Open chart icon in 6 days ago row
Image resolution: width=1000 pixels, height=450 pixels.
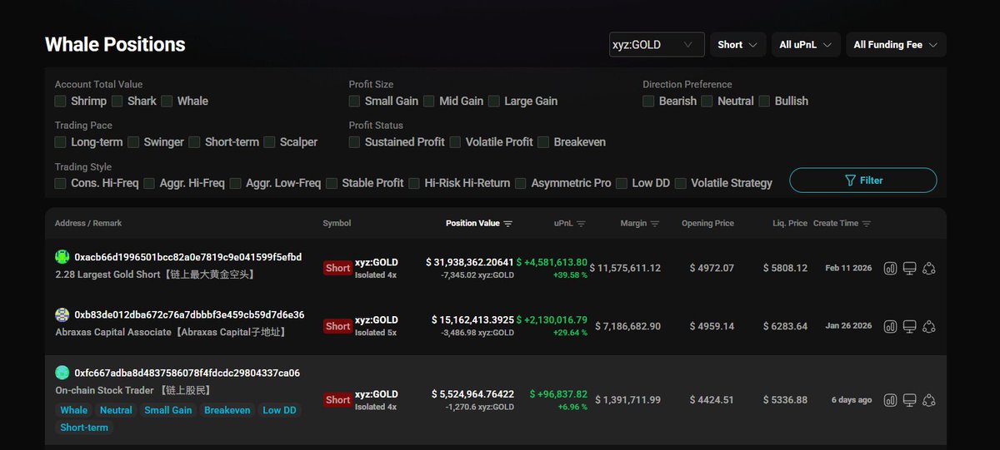[x=890, y=400]
